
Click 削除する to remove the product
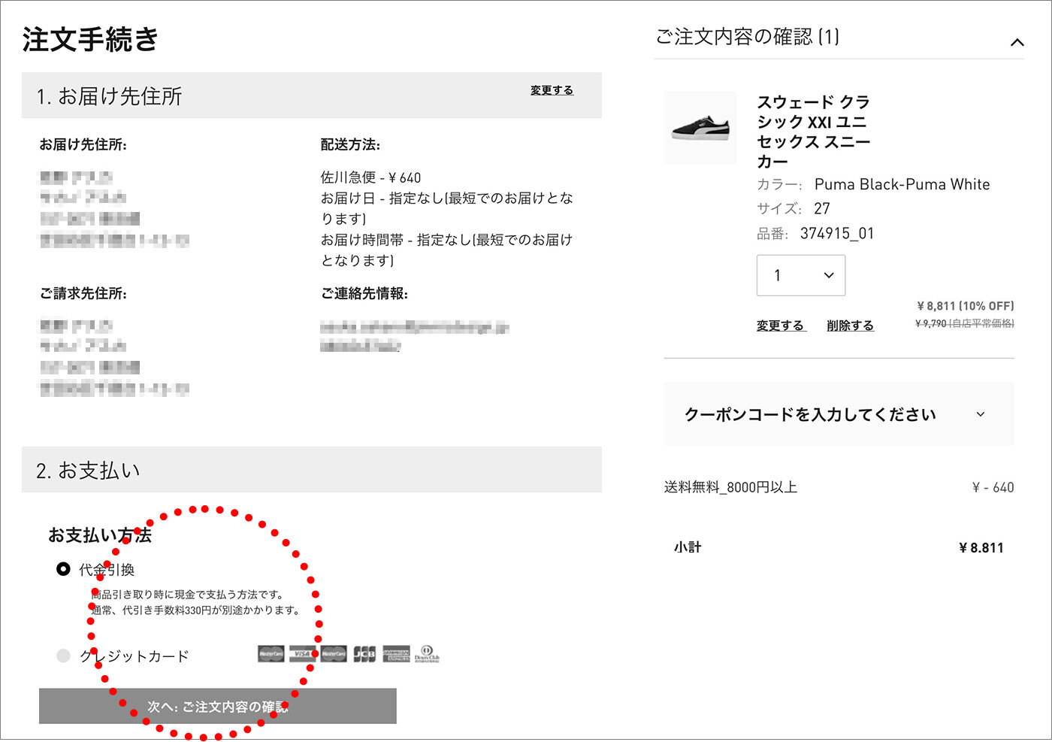pos(850,326)
